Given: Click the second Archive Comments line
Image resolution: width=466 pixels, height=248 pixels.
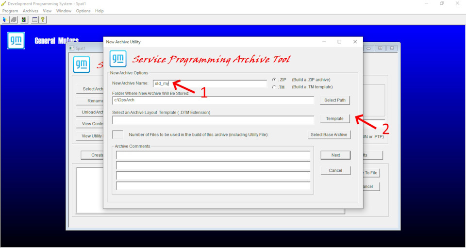Looking at the screenshot, I should 213,165.
